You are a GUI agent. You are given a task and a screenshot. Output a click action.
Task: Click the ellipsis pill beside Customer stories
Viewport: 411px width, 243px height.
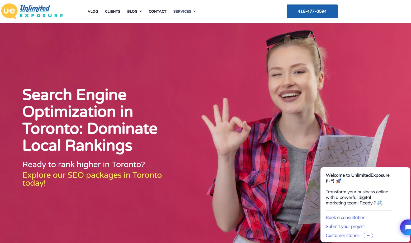368,235
